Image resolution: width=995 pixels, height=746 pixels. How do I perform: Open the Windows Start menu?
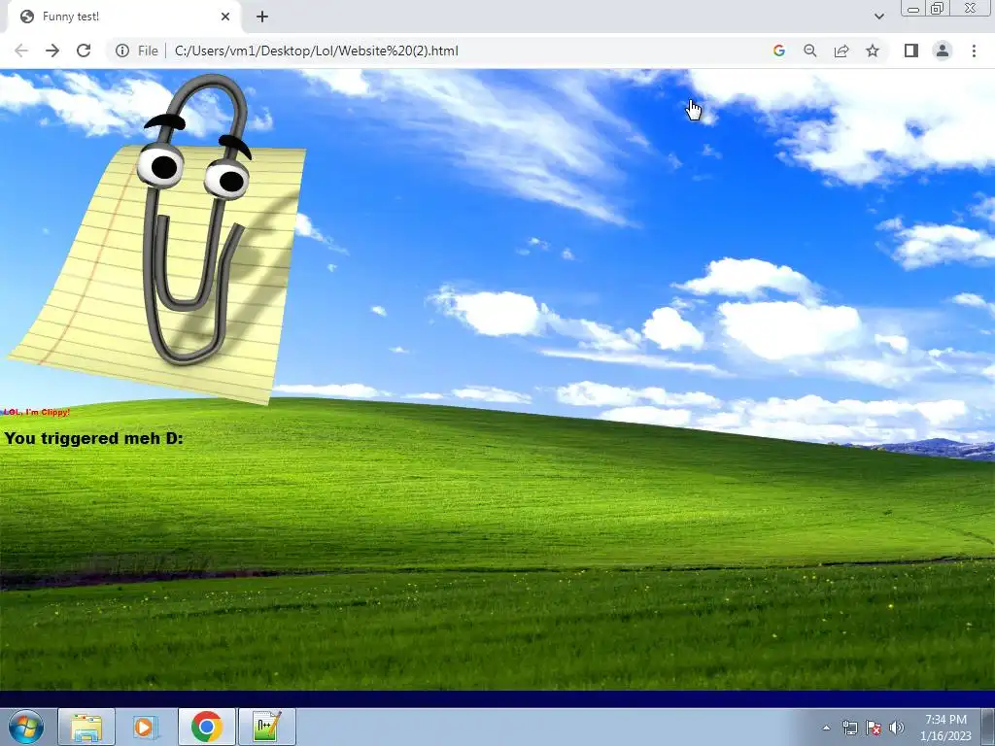click(26, 727)
